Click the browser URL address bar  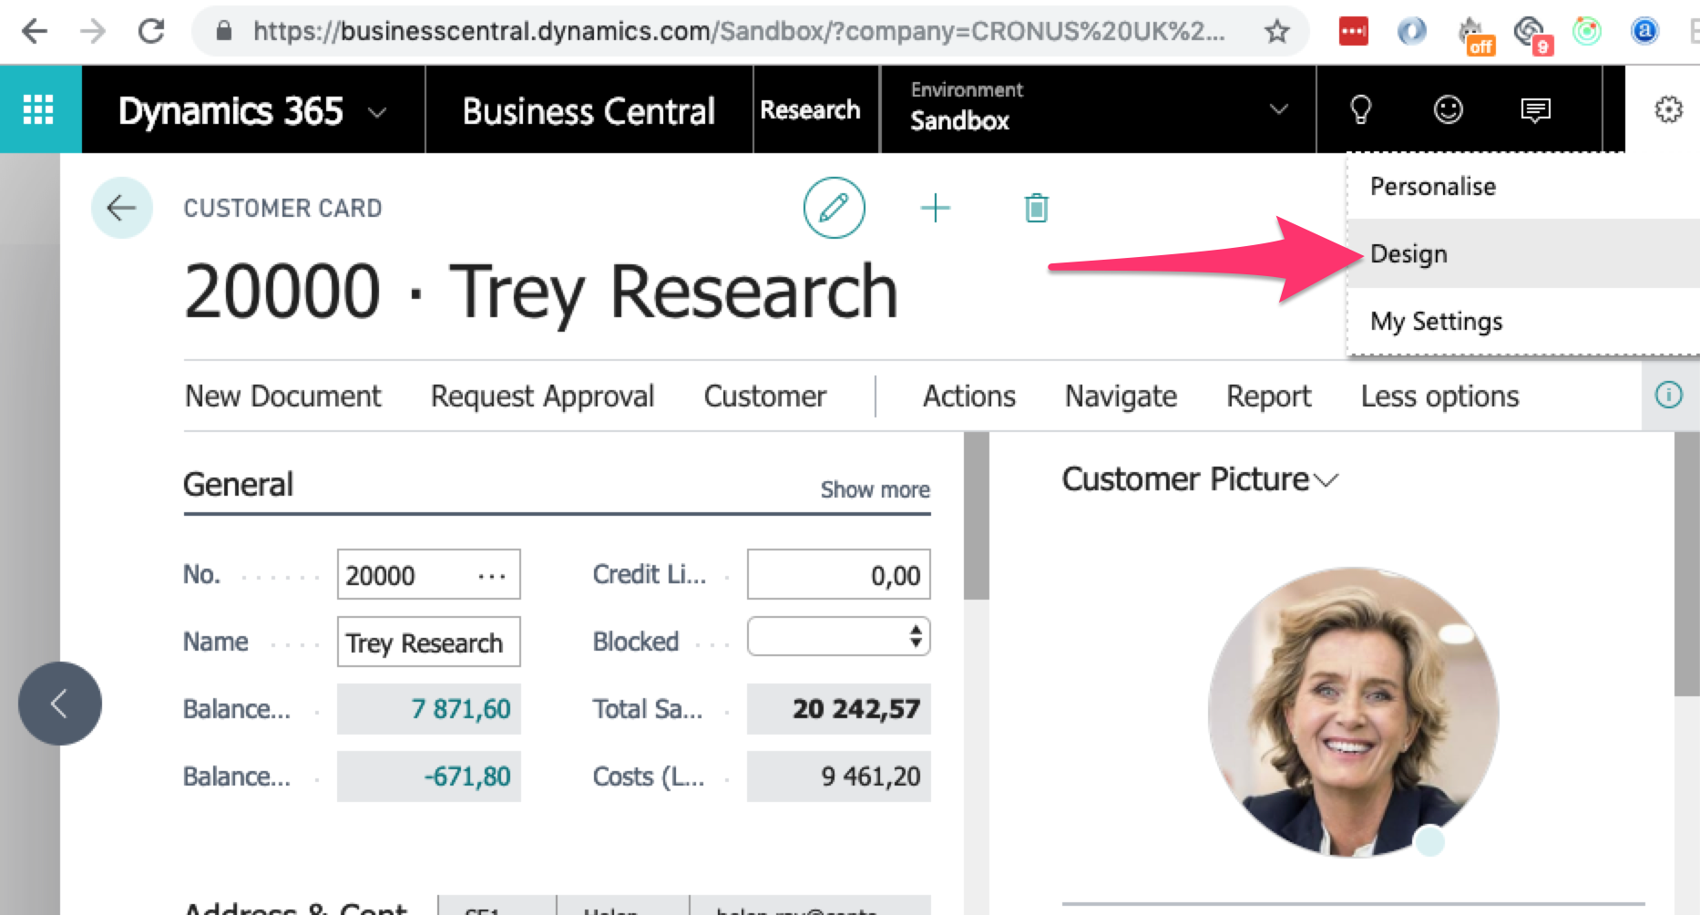click(738, 31)
